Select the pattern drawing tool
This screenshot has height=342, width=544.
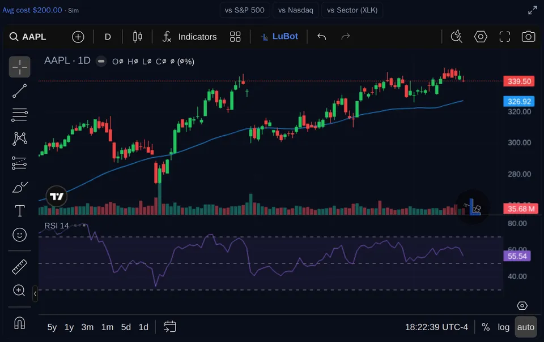[x=19, y=138]
